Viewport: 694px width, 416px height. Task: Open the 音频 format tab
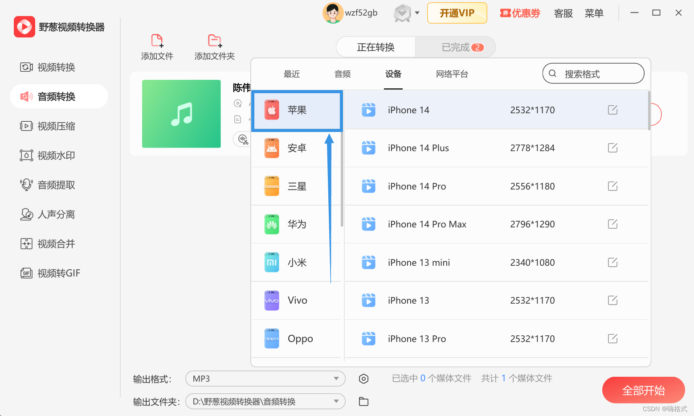343,74
